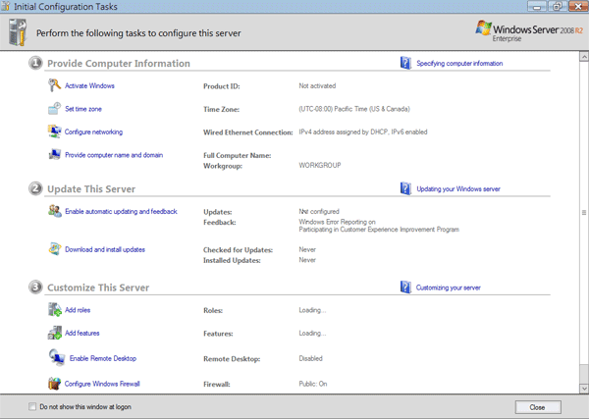Minimize the Initial Configuration Tasks window
This screenshot has width=589, height=419.
tap(537, 6)
